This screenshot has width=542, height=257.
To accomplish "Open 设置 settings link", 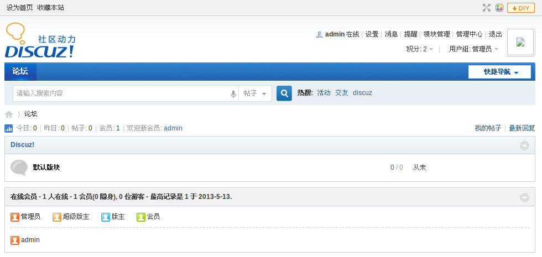I will coord(372,34).
